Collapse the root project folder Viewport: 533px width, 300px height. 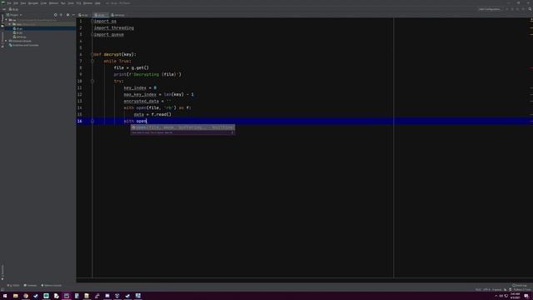point(6,20)
